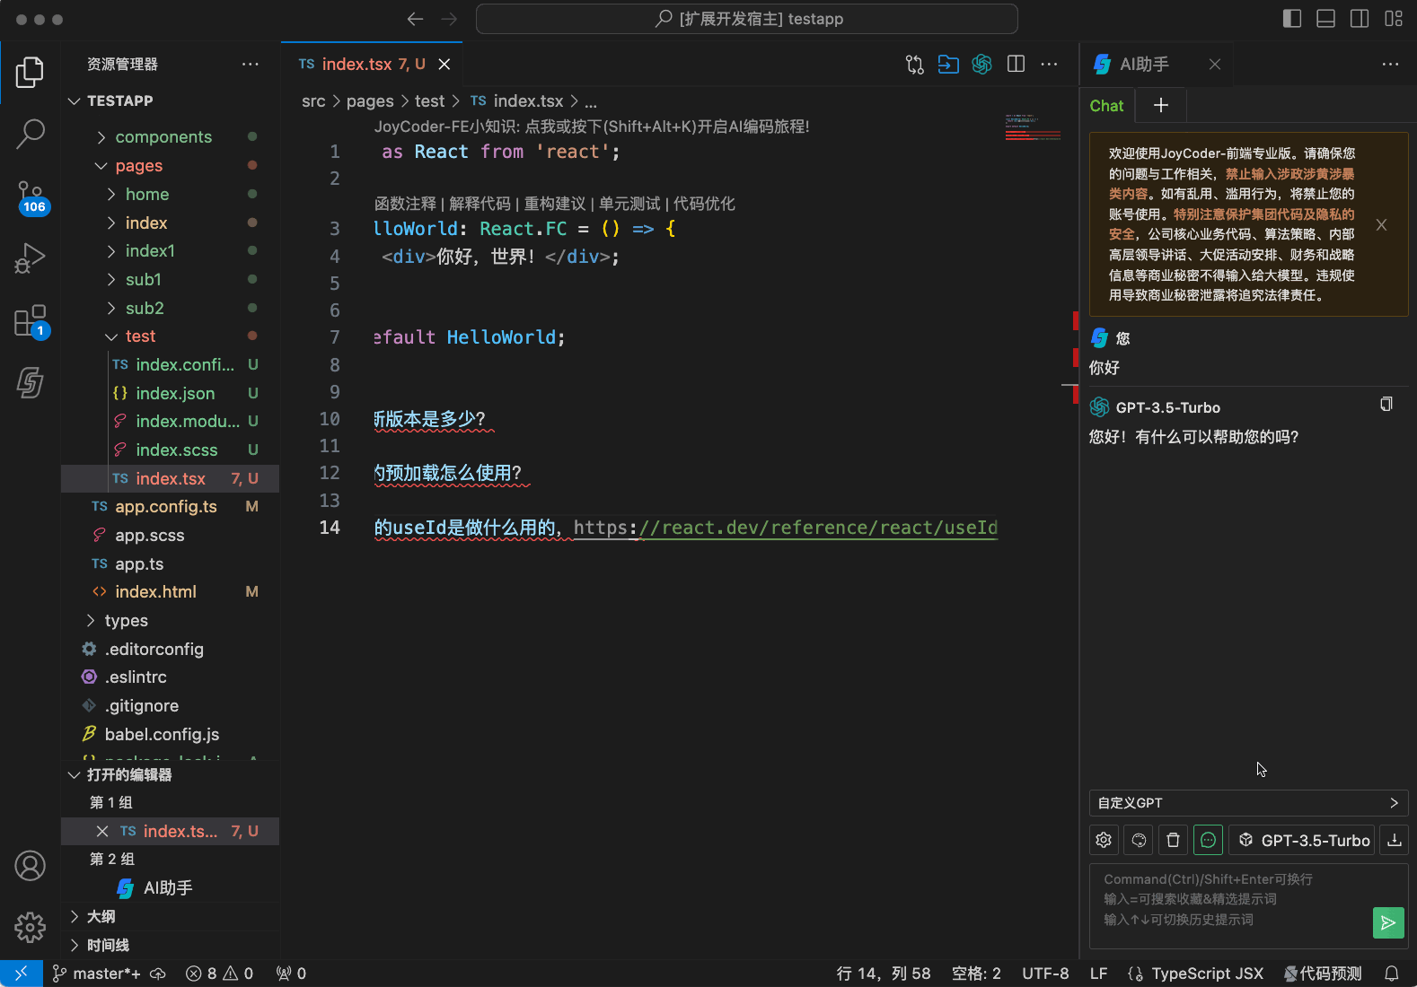Screen dimensions: 1417x987
Task: Export chat with the download icon
Action: click(x=1394, y=840)
